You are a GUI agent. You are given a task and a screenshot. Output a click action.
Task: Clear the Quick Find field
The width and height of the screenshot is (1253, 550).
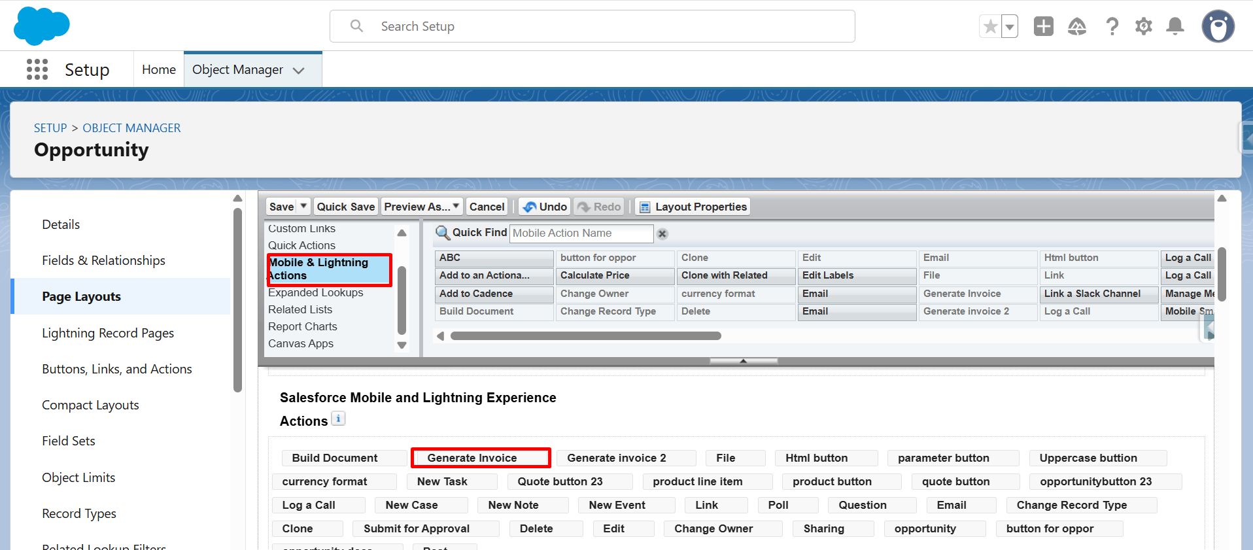662,234
